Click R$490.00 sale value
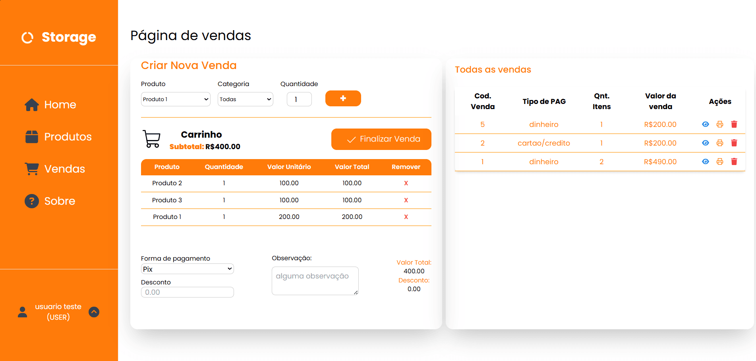756x361 pixels. click(660, 162)
